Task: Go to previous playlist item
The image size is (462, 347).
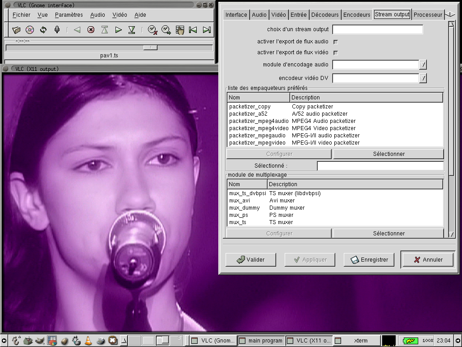Action: (x=193, y=30)
